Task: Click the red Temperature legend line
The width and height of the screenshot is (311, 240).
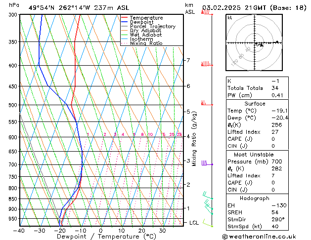Action: point(124,18)
